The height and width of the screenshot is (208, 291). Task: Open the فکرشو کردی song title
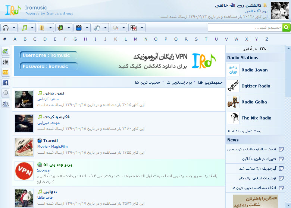tap(56, 117)
